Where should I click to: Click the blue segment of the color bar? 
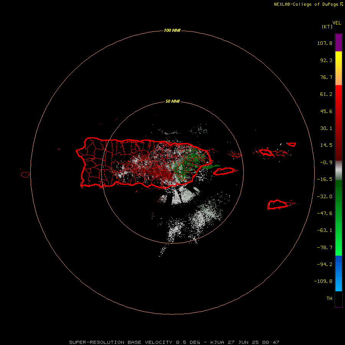338,273
